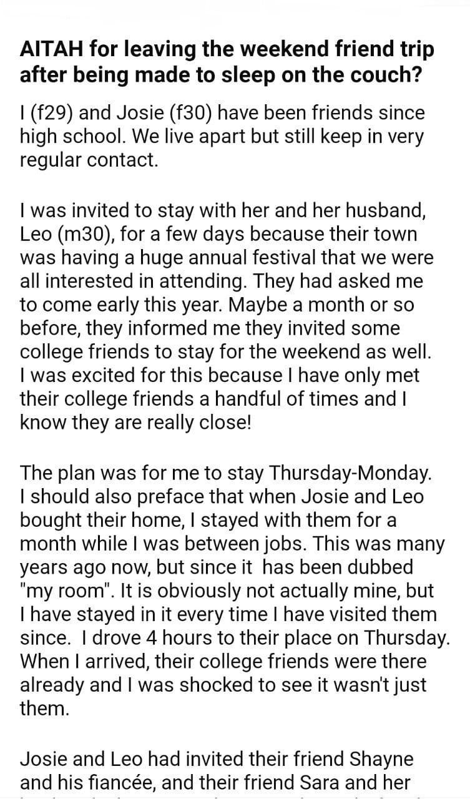The width and height of the screenshot is (470, 799).
Task: Click the single word line "them."
Action: pyautogui.click(x=44, y=708)
